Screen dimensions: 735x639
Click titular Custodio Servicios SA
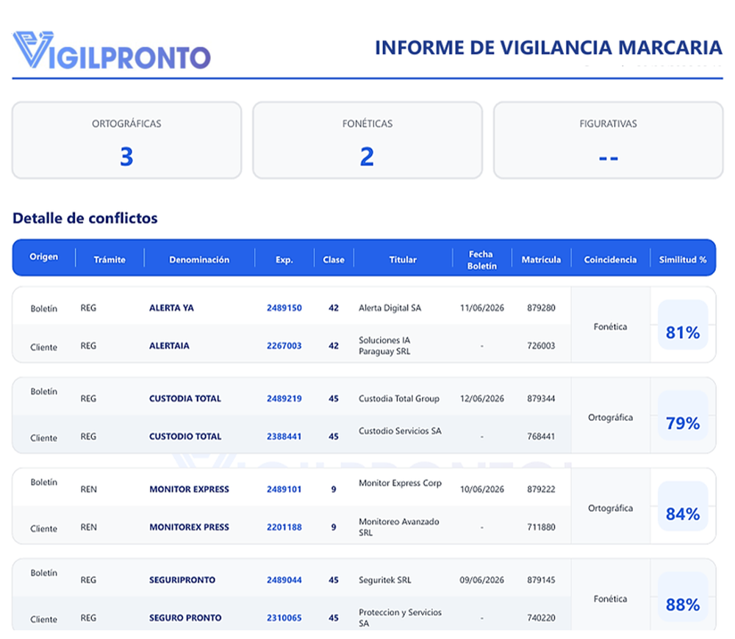pyautogui.click(x=400, y=431)
